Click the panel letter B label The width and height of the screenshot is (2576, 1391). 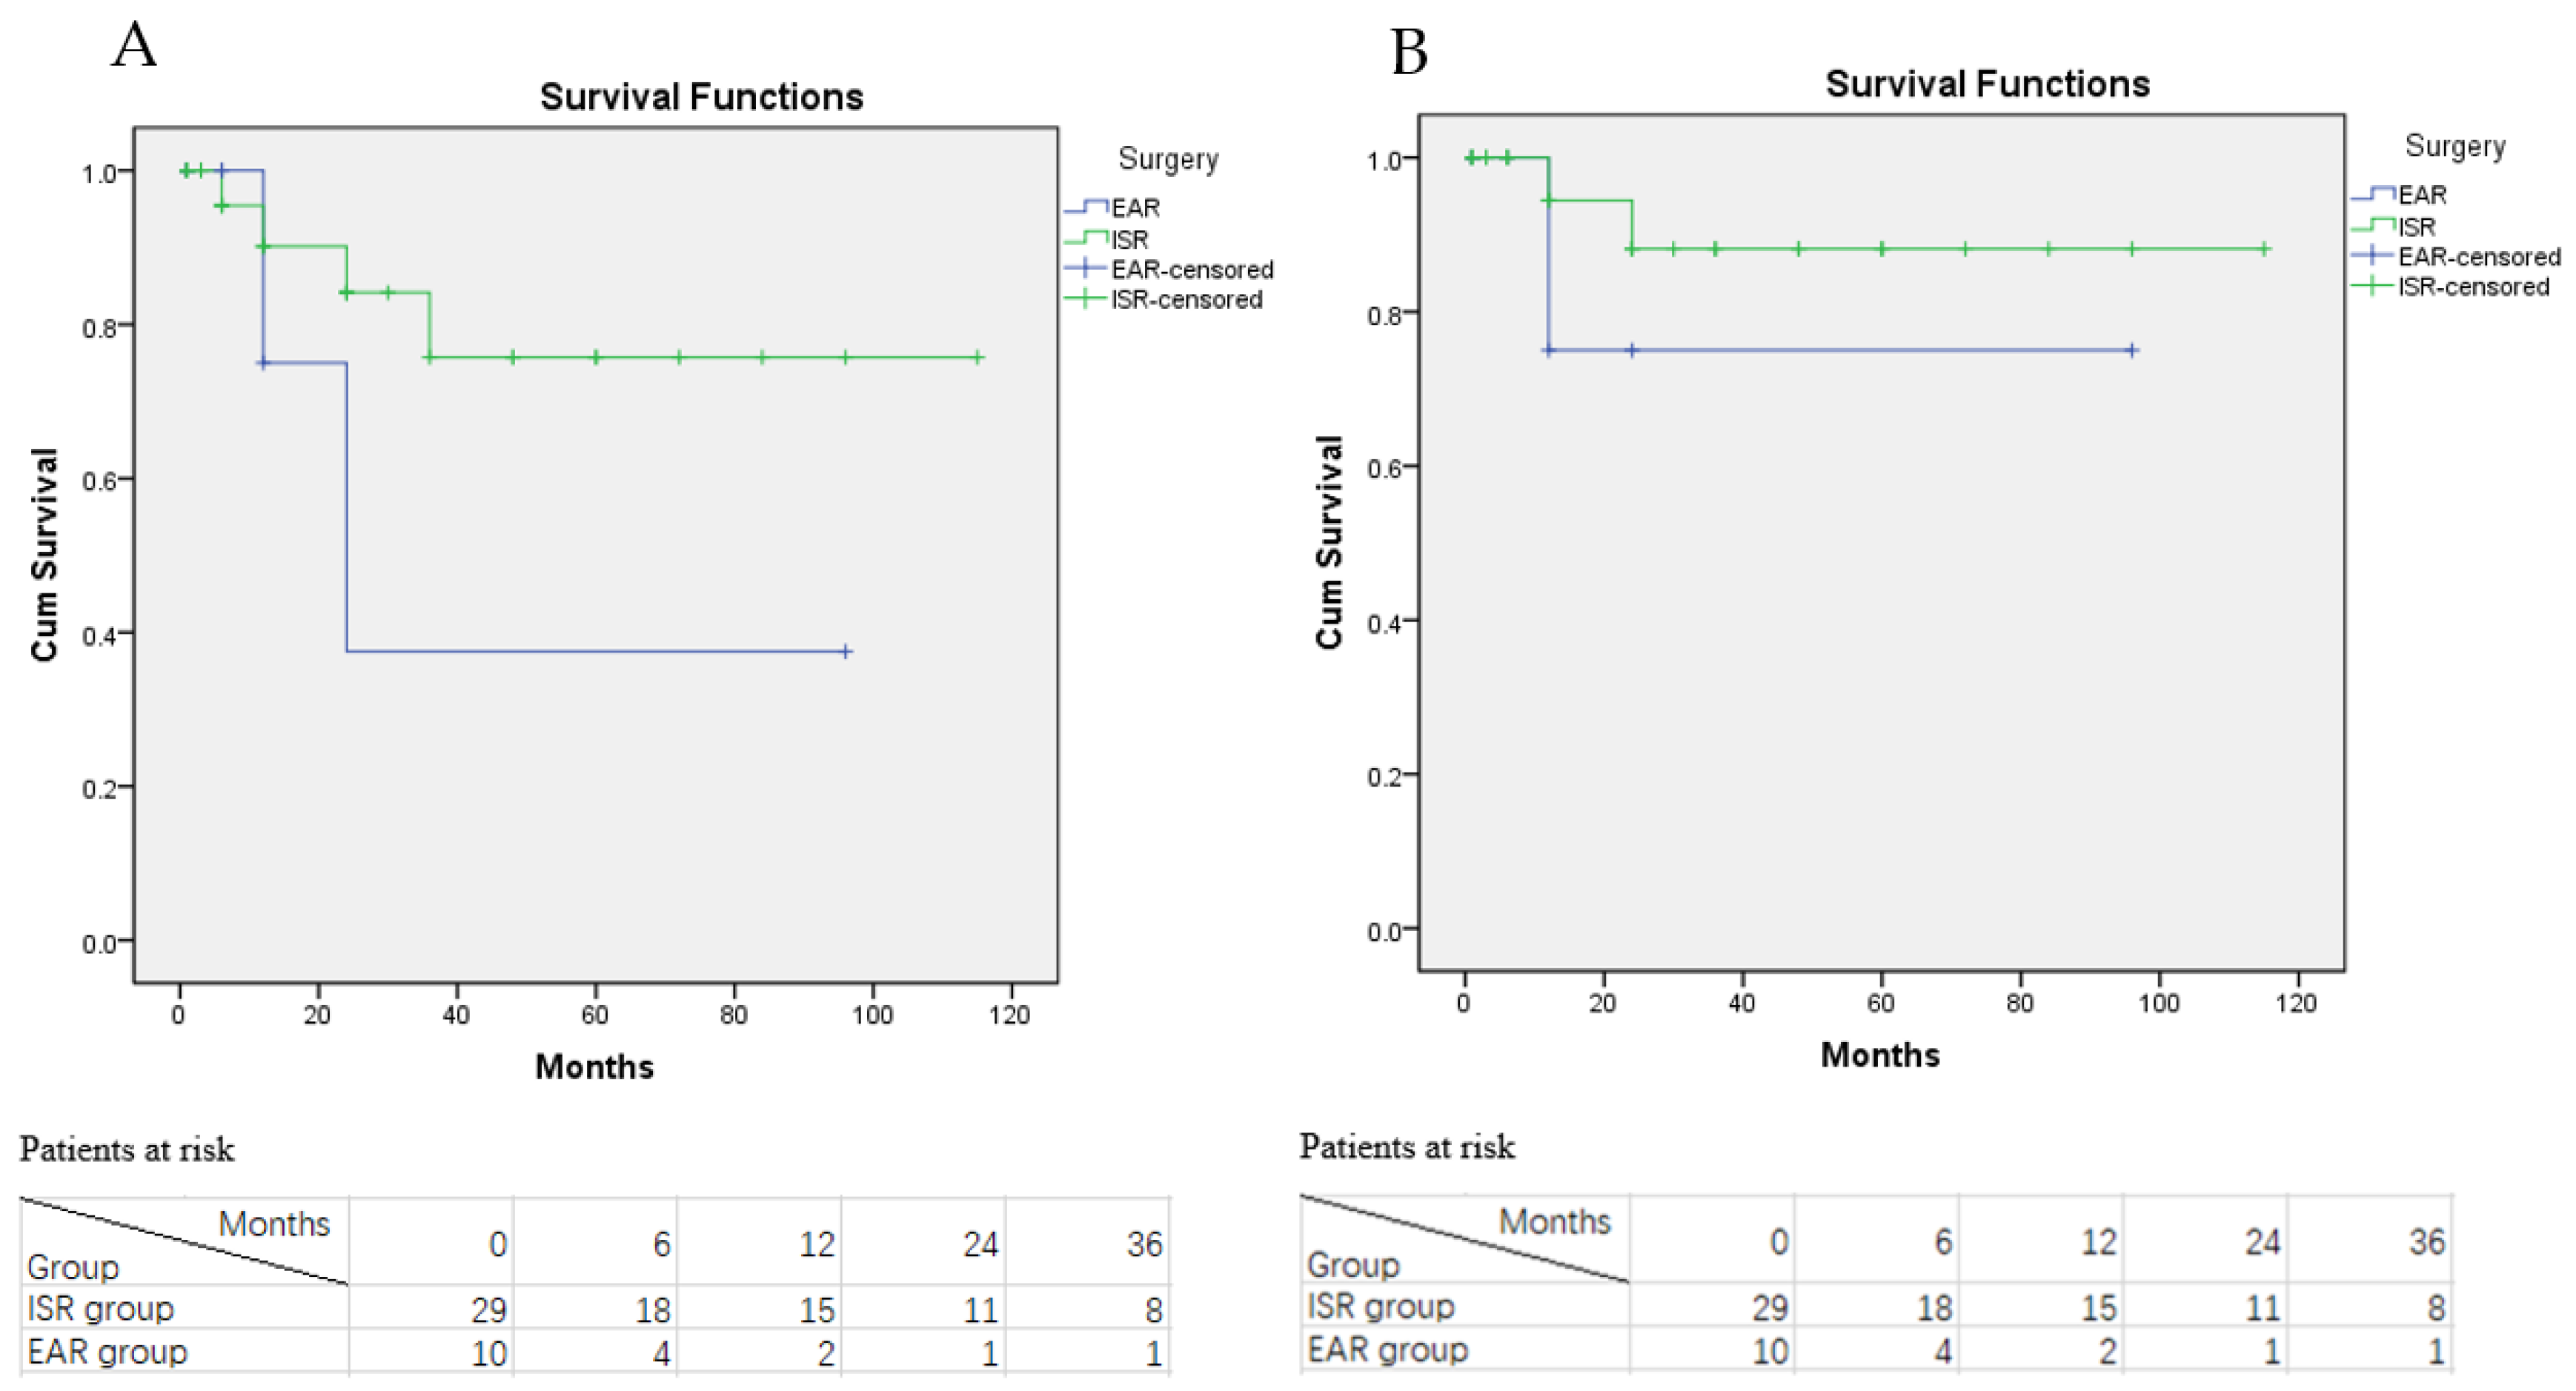click(1409, 52)
